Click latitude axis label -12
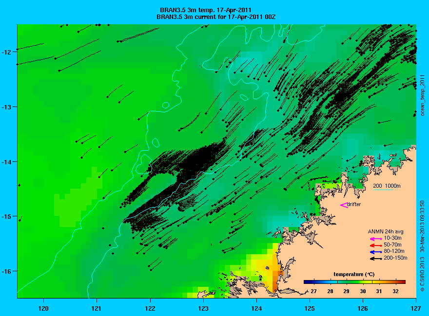 [6, 52]
